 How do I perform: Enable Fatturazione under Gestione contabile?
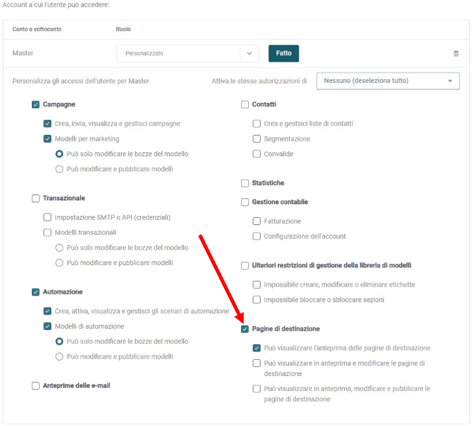click(257, 221)
